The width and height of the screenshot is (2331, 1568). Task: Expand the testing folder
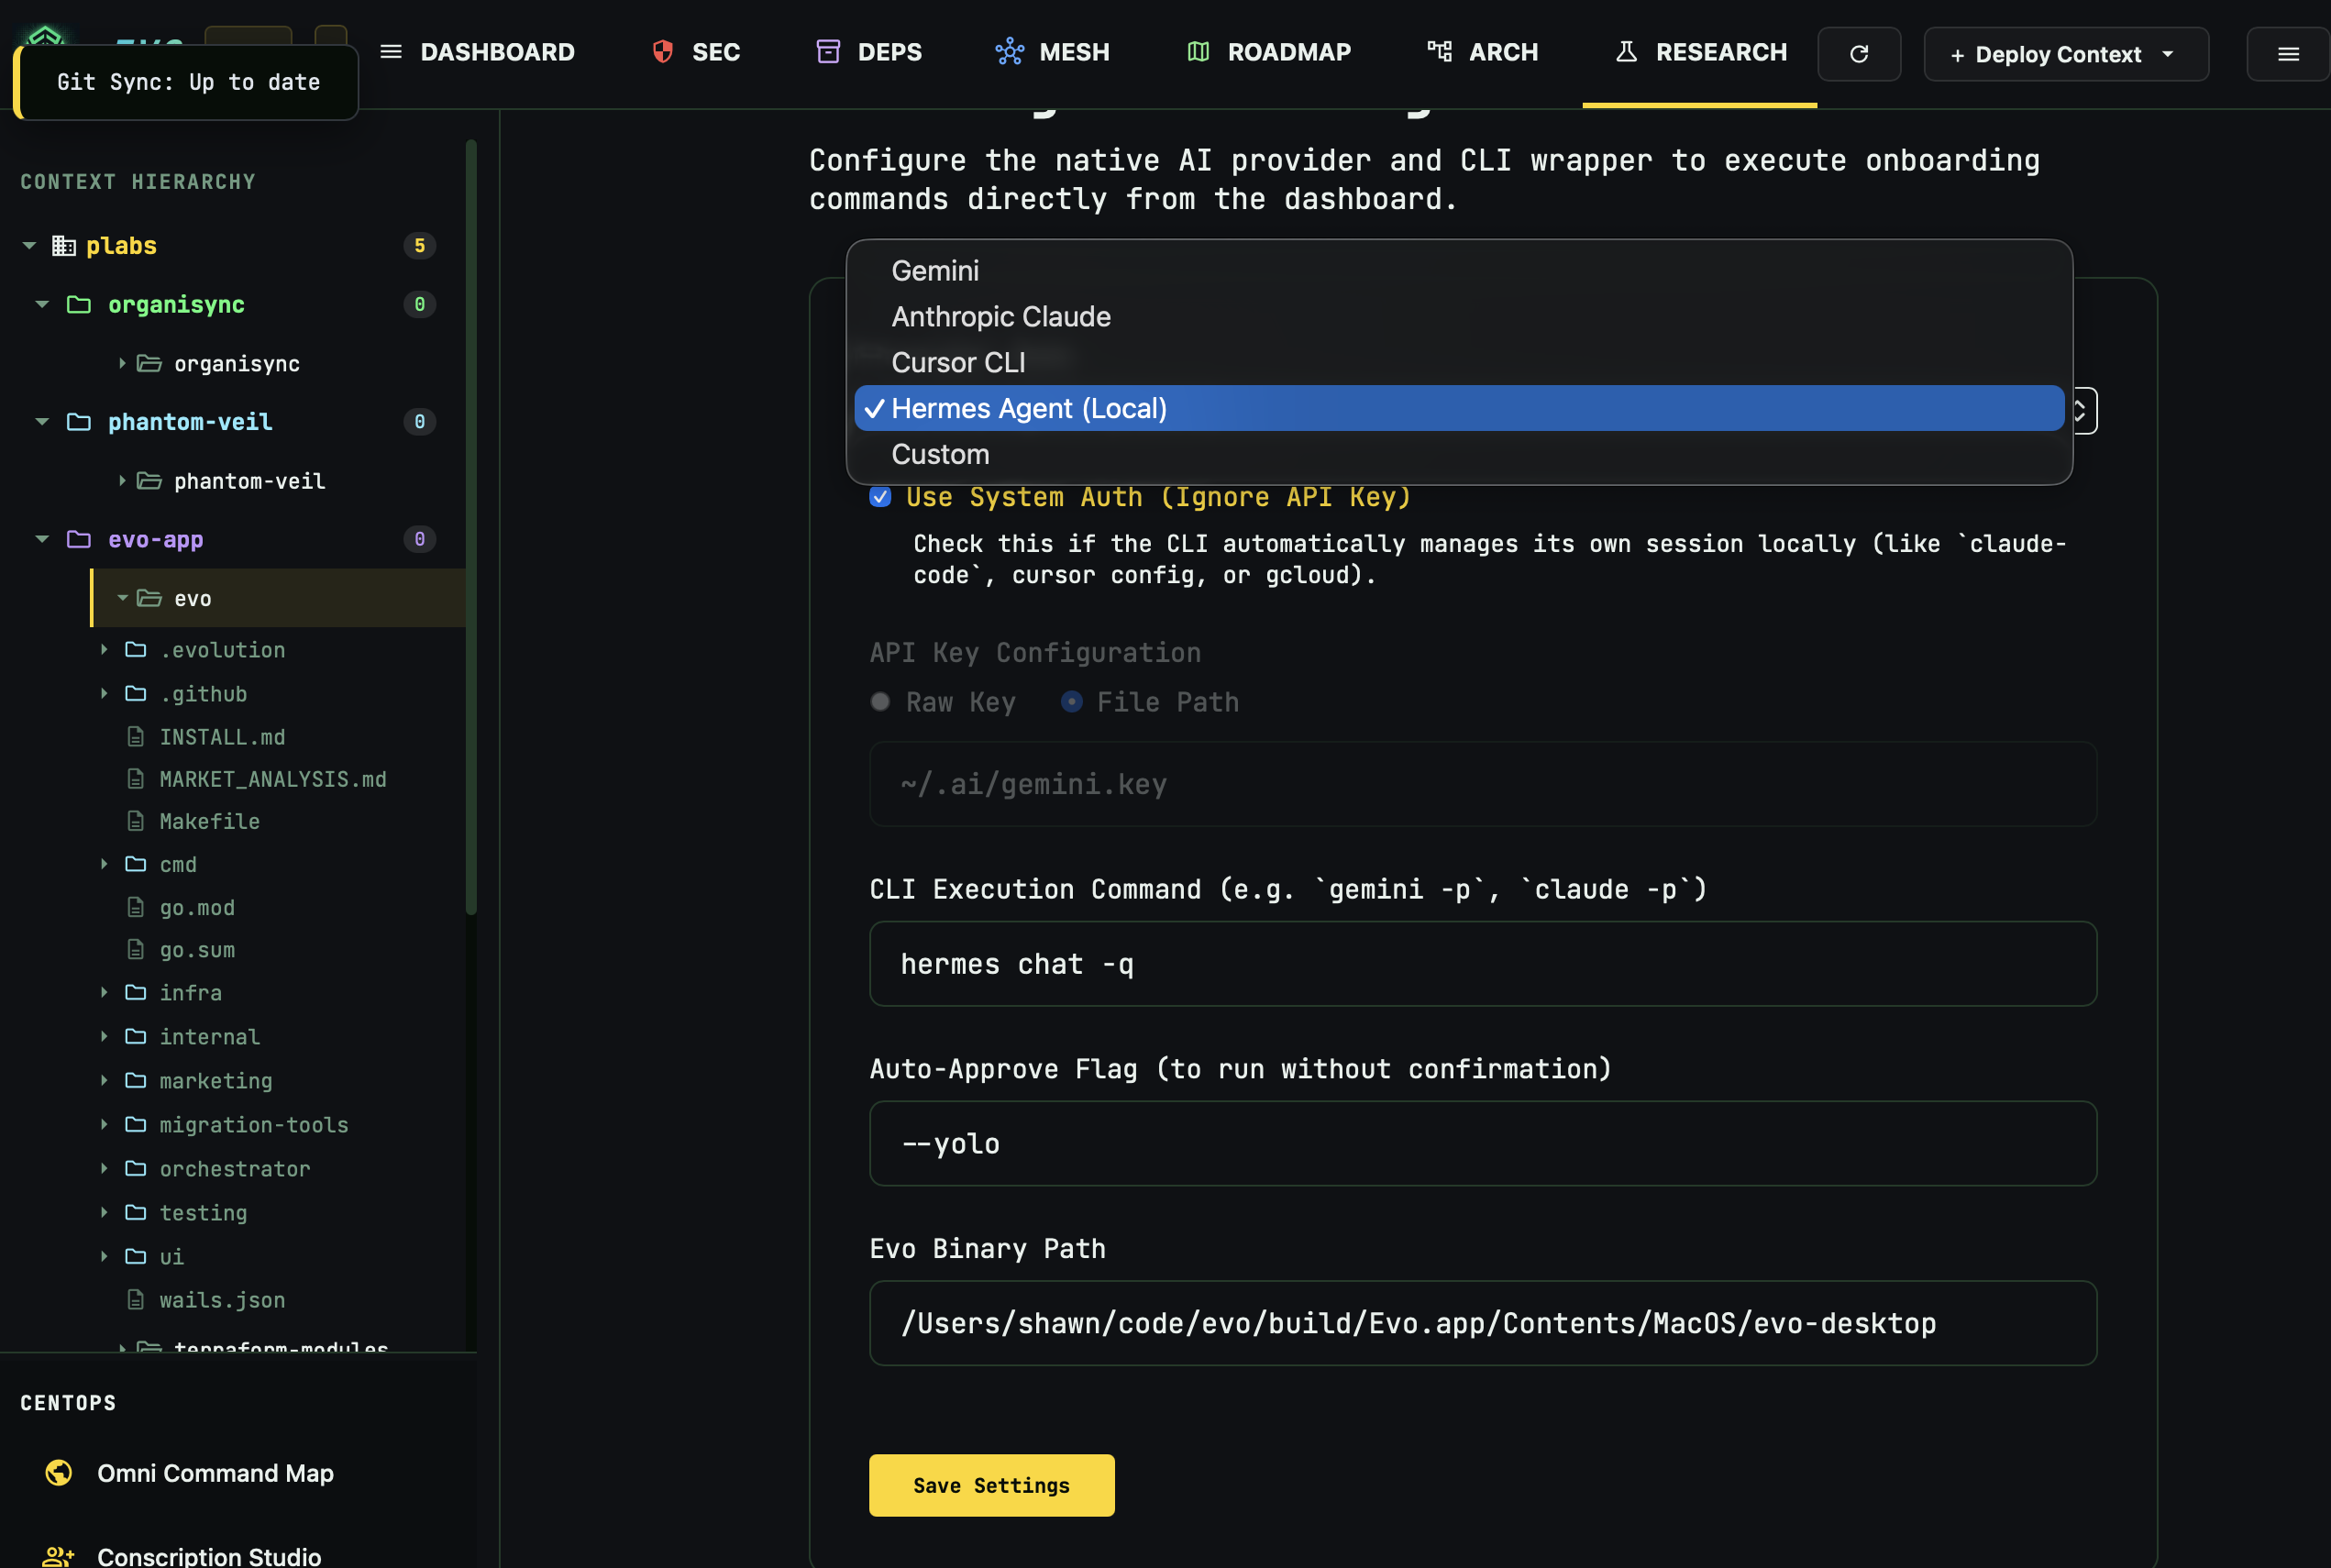(104, 1213)
